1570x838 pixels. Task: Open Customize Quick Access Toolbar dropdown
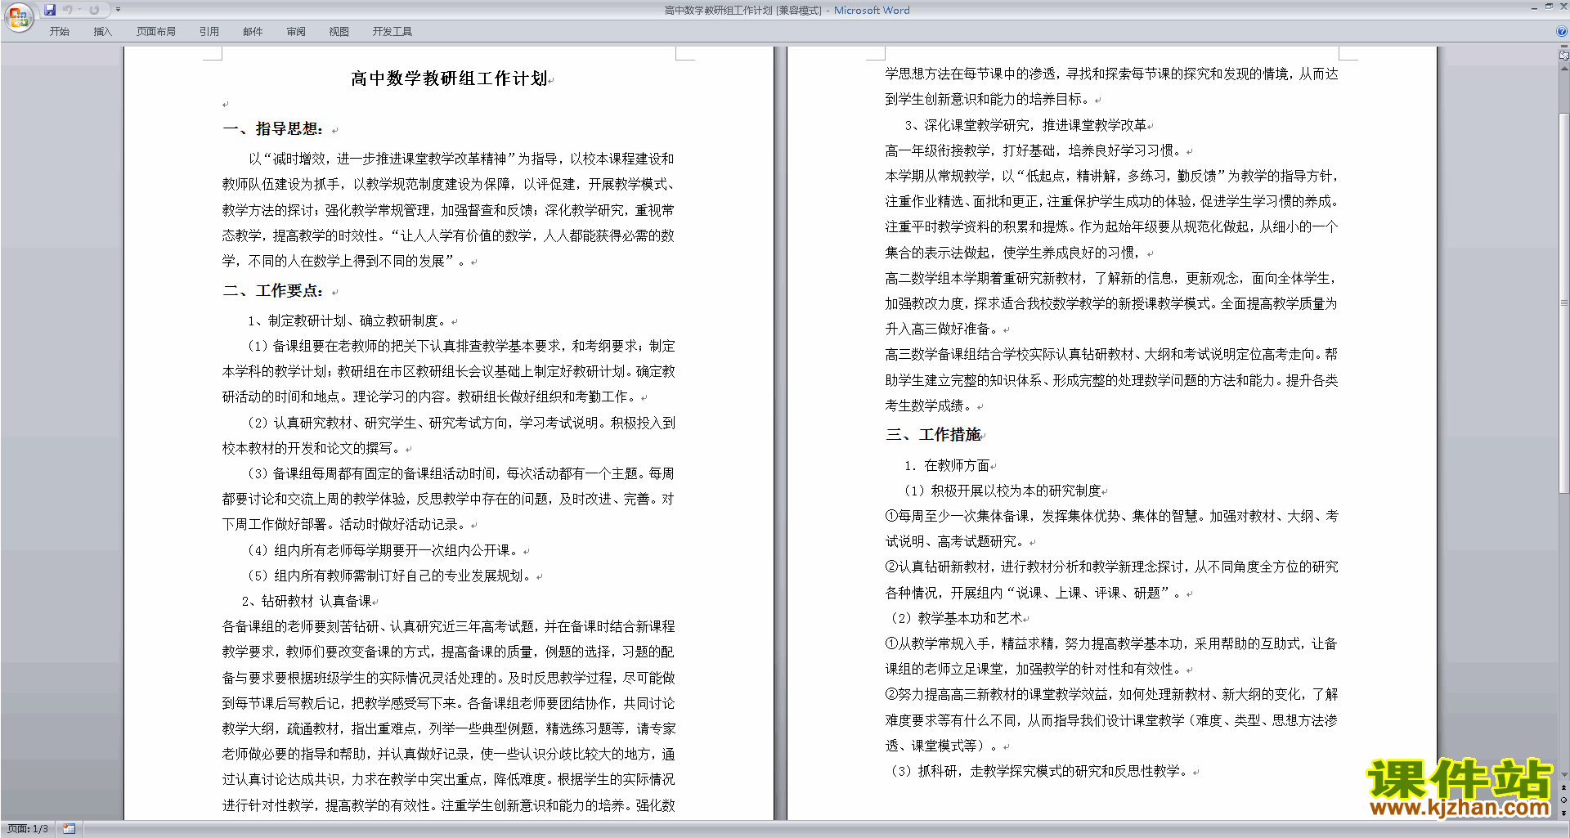(118, 10)
